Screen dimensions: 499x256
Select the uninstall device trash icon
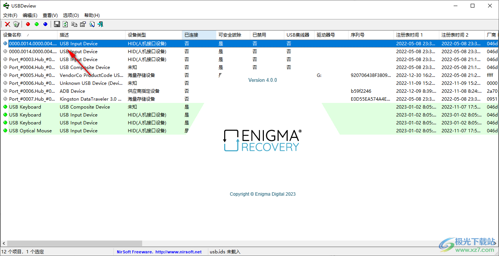tap(16, 24)
